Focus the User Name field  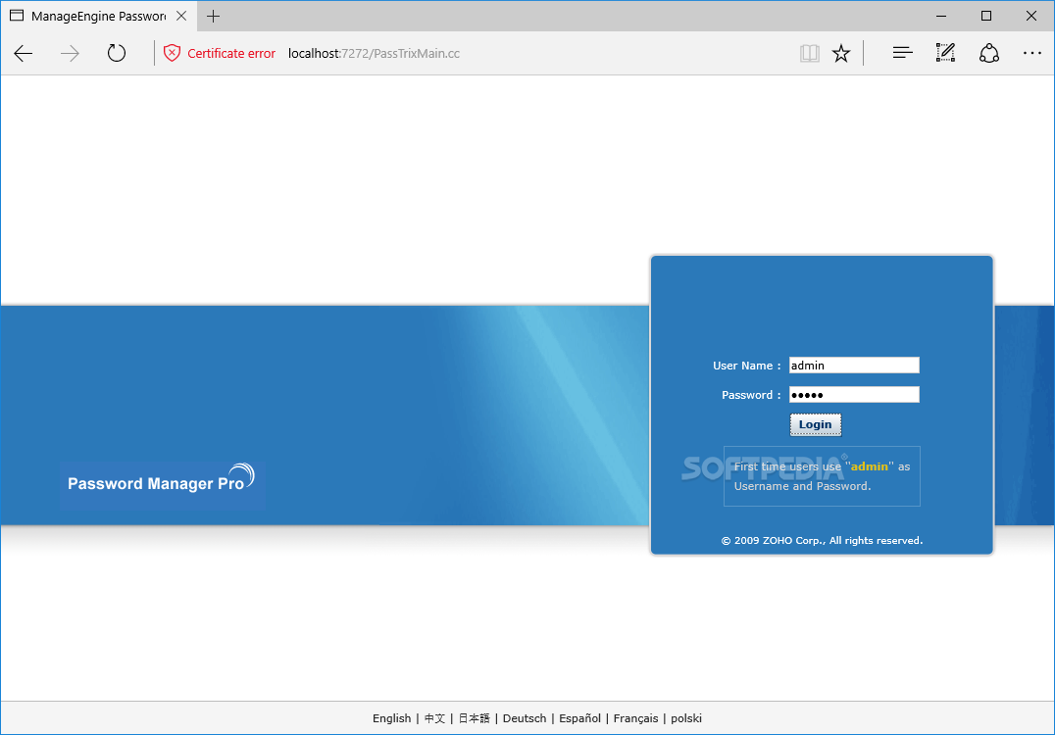coord(854,366)
